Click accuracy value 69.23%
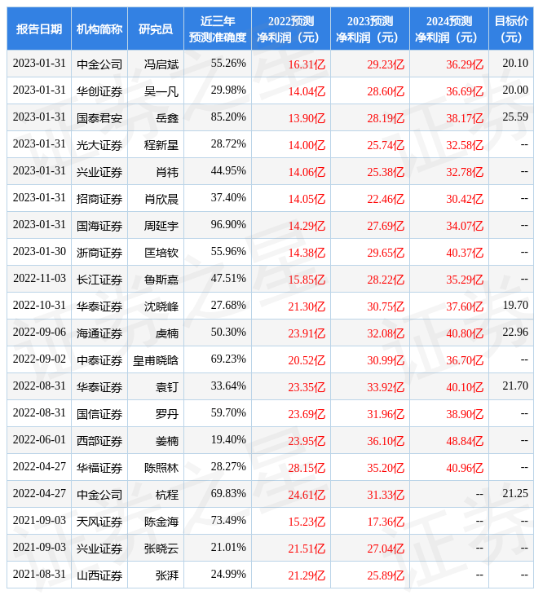534x595 pixels. pos(228,359)
